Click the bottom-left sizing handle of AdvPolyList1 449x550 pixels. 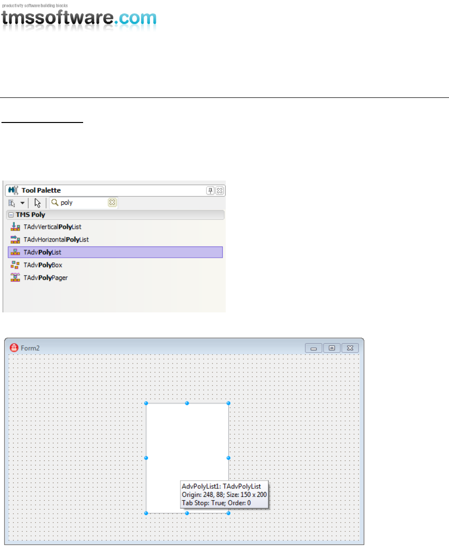(x=146, y=513)
